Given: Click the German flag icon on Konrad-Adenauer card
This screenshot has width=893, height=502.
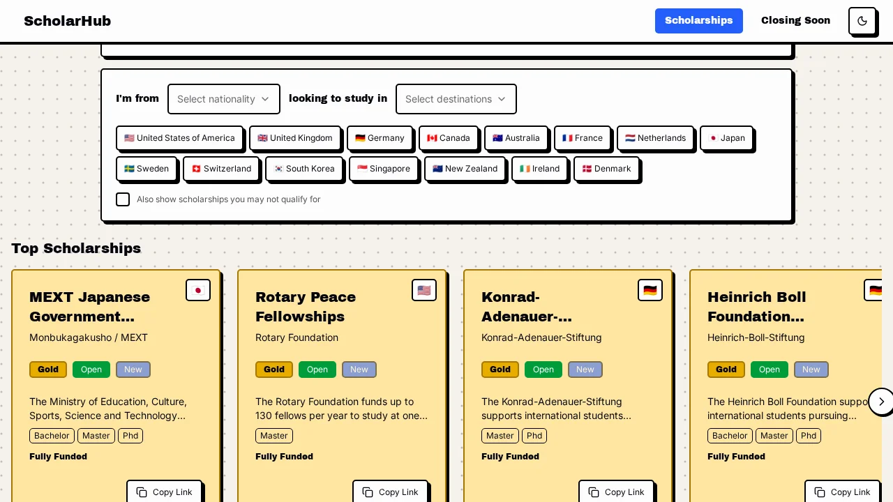Looking at the screenshot, I should click(x=650, y=290).
